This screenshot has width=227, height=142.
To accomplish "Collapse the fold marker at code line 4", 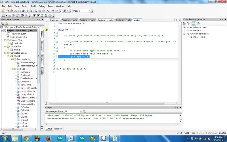I will [x=57, y=33].
